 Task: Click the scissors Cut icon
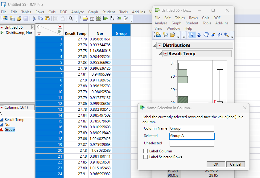[x=34, y=19]
